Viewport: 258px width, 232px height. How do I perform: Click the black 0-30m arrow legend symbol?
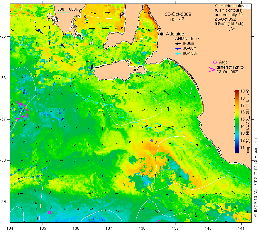pos(178,43)
